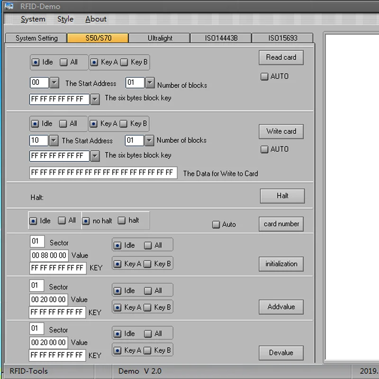Open the ISO15693 tab
Image resolution: width=379 pixels, height=379 pixels.
click(x=282, y=38)
